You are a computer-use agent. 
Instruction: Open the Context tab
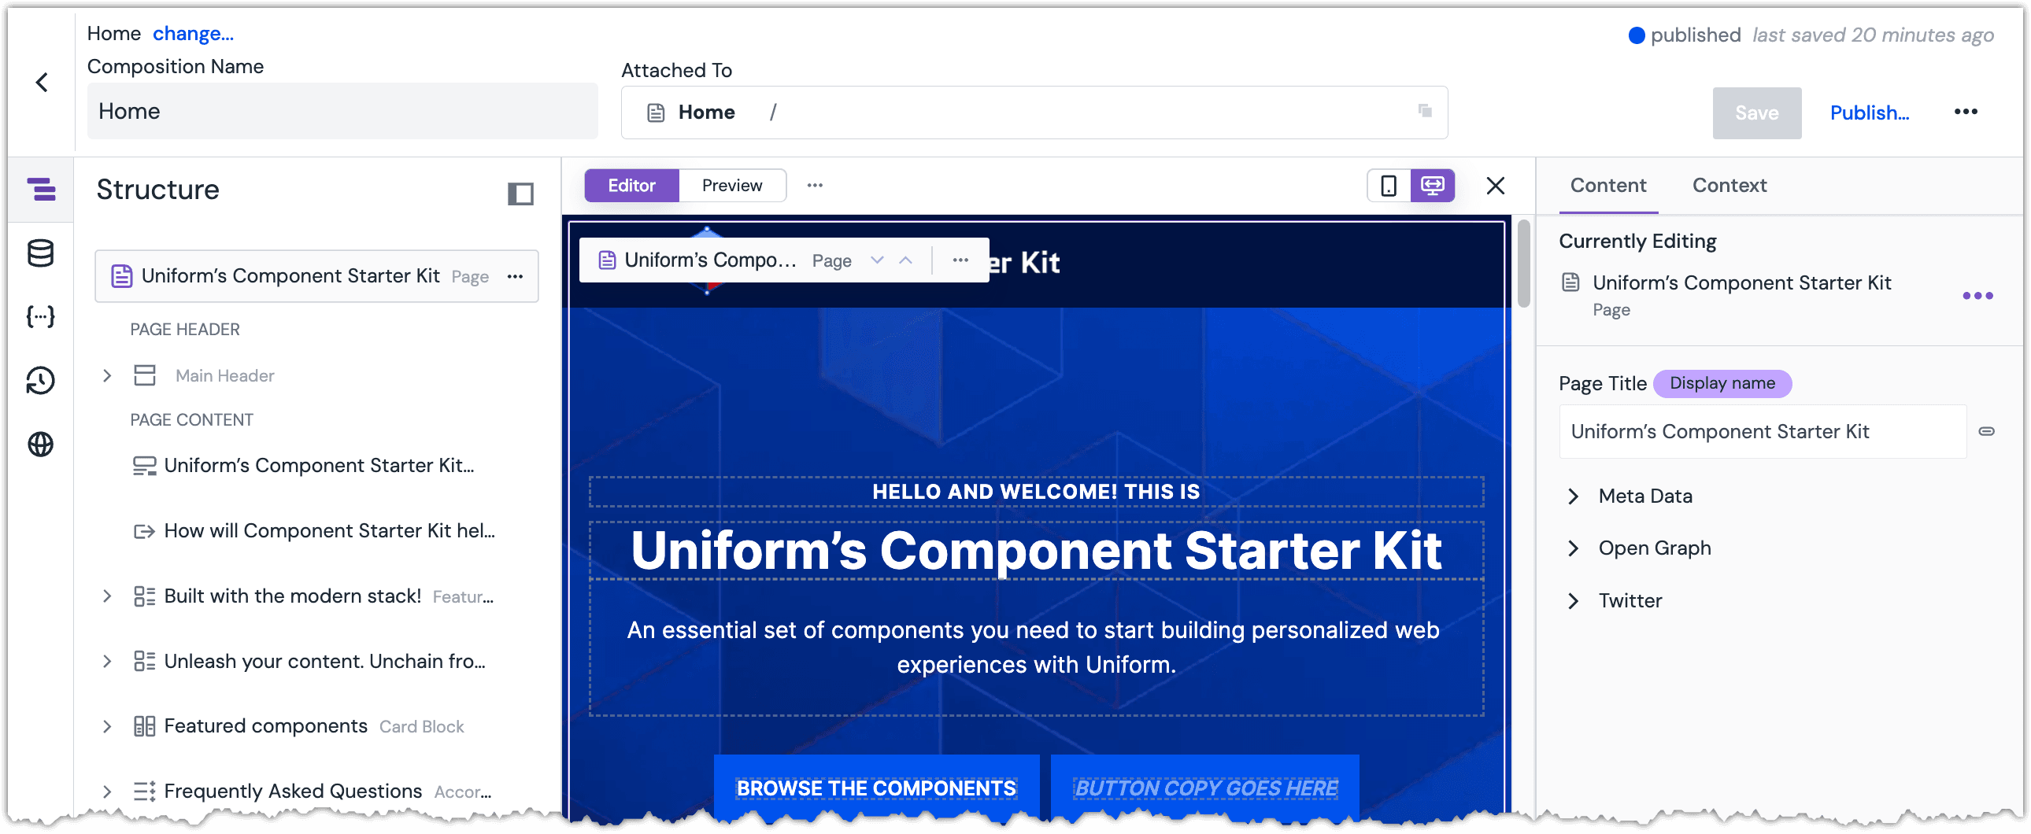coord(1729,186)
